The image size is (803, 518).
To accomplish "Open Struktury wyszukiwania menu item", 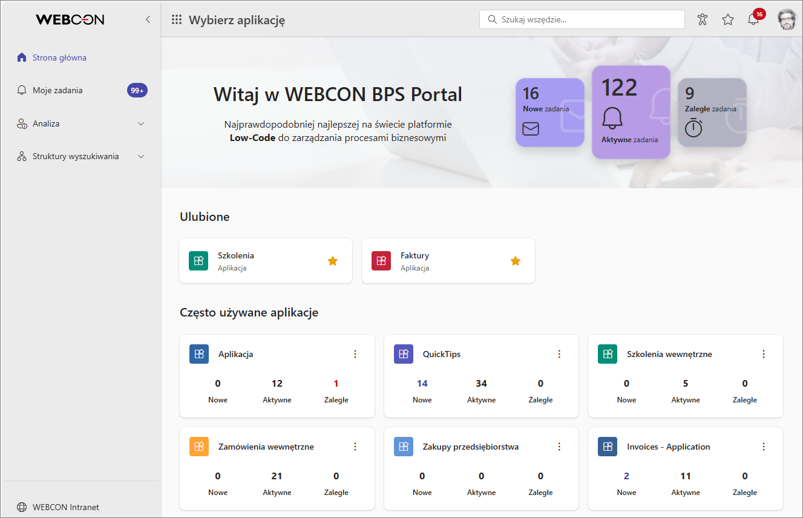I will pos(76,156).
